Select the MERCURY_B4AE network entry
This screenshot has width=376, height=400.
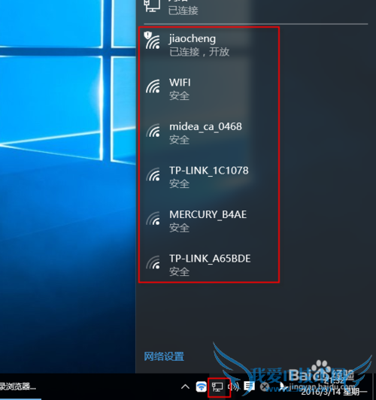(x=256, y=220)
